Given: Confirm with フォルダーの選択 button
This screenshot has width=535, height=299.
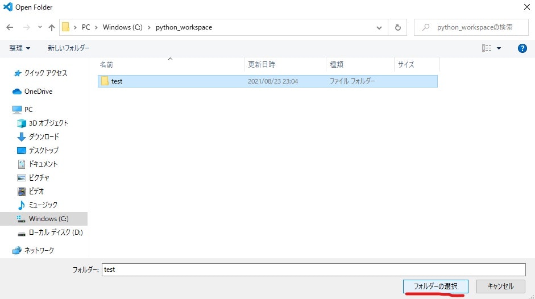Looking at the screenshot, I should point(436,286).
